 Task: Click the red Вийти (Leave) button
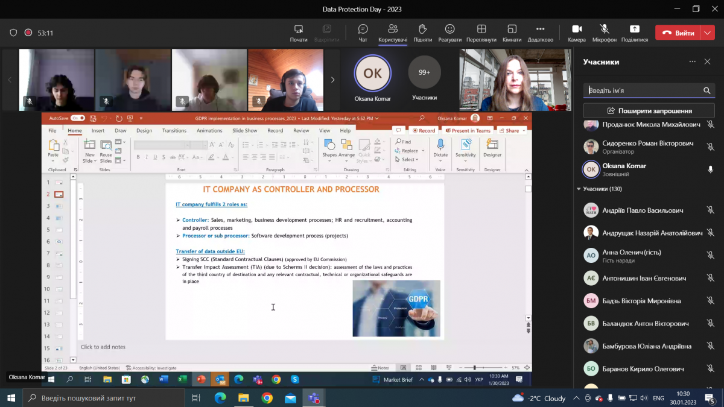click(678, 33)
